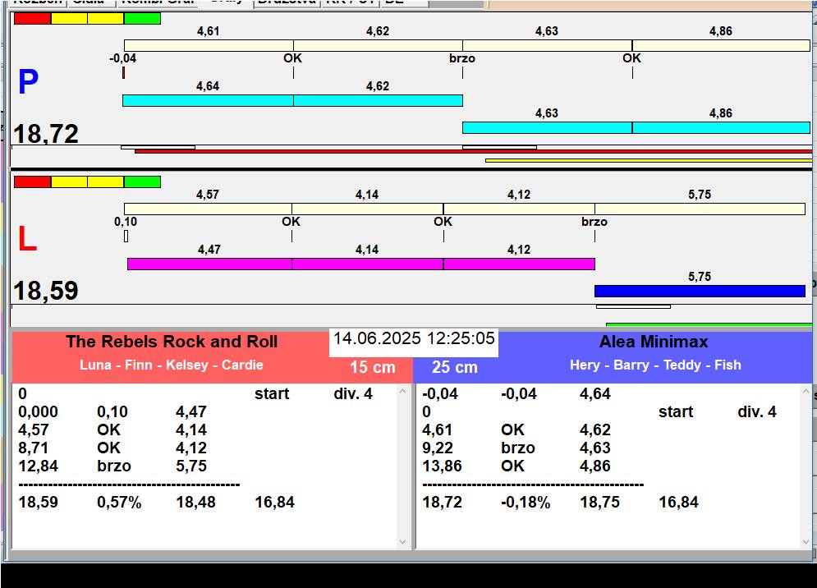
Task: Select the dark blue 5,75 bar in lane L
Action: point(700,291)
